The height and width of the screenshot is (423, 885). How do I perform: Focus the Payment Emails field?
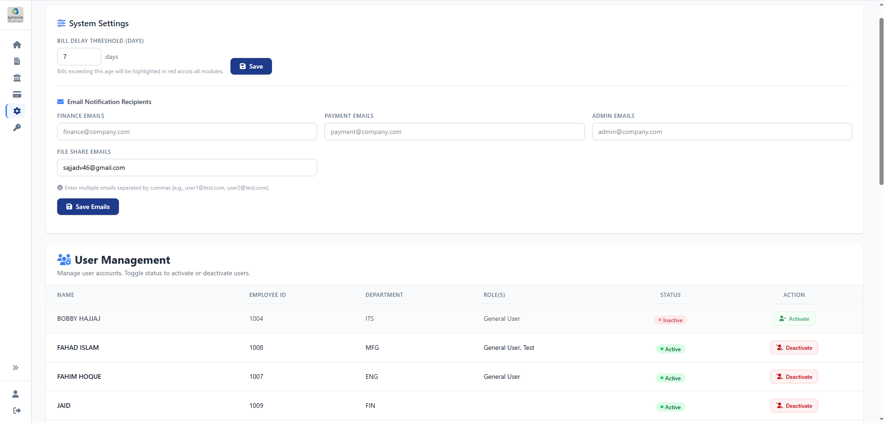[x=454, y=132]
